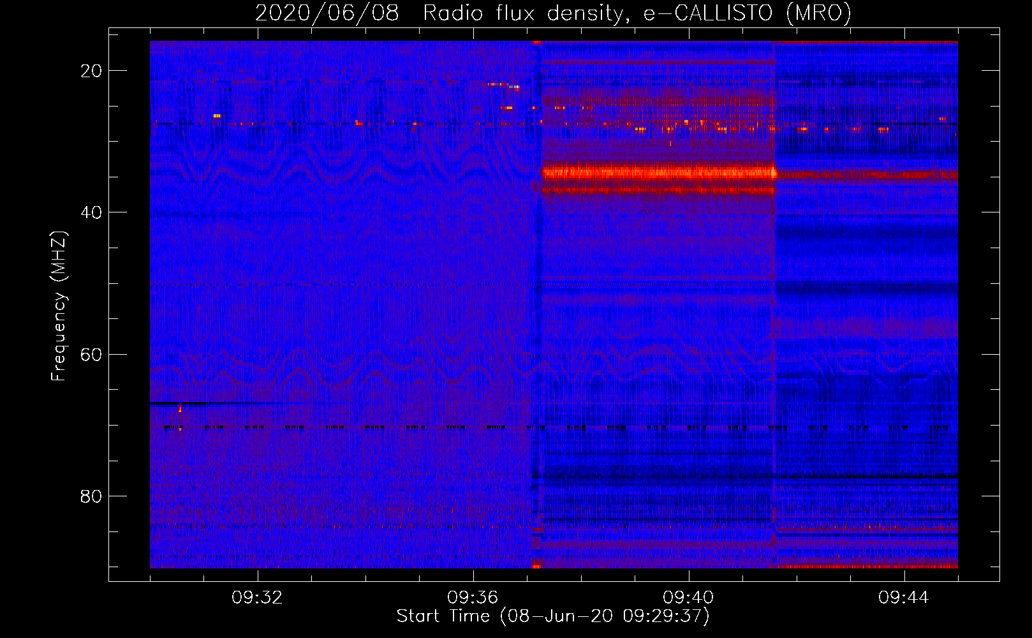This screenshot has height=638, width=1032.
Task: Click the 'Frequency (MHZ)' y-axis label
Action: coord(59,306)
